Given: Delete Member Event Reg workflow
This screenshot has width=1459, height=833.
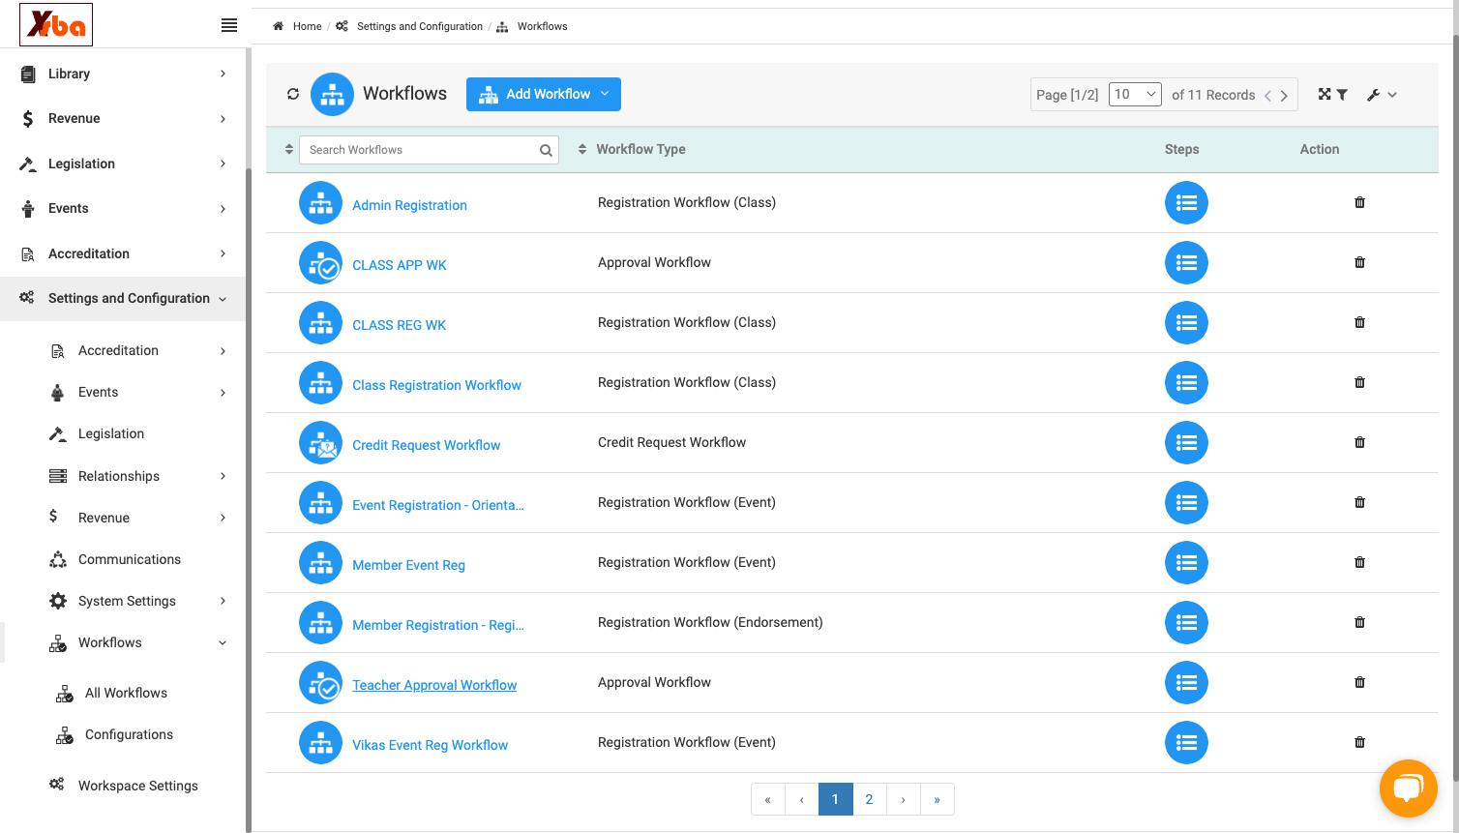Looking at the screenshot, I should coord(1359,562).
